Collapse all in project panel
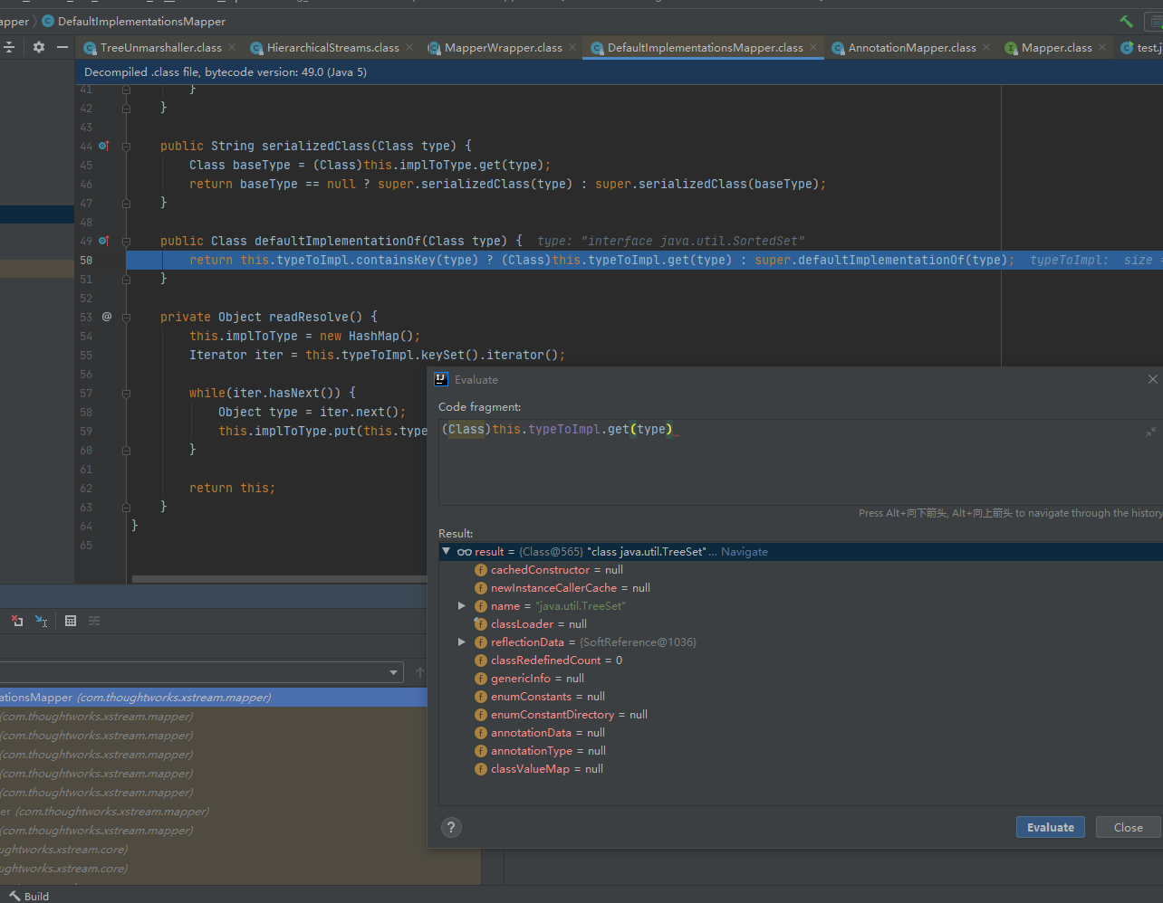 pos(9,47)
